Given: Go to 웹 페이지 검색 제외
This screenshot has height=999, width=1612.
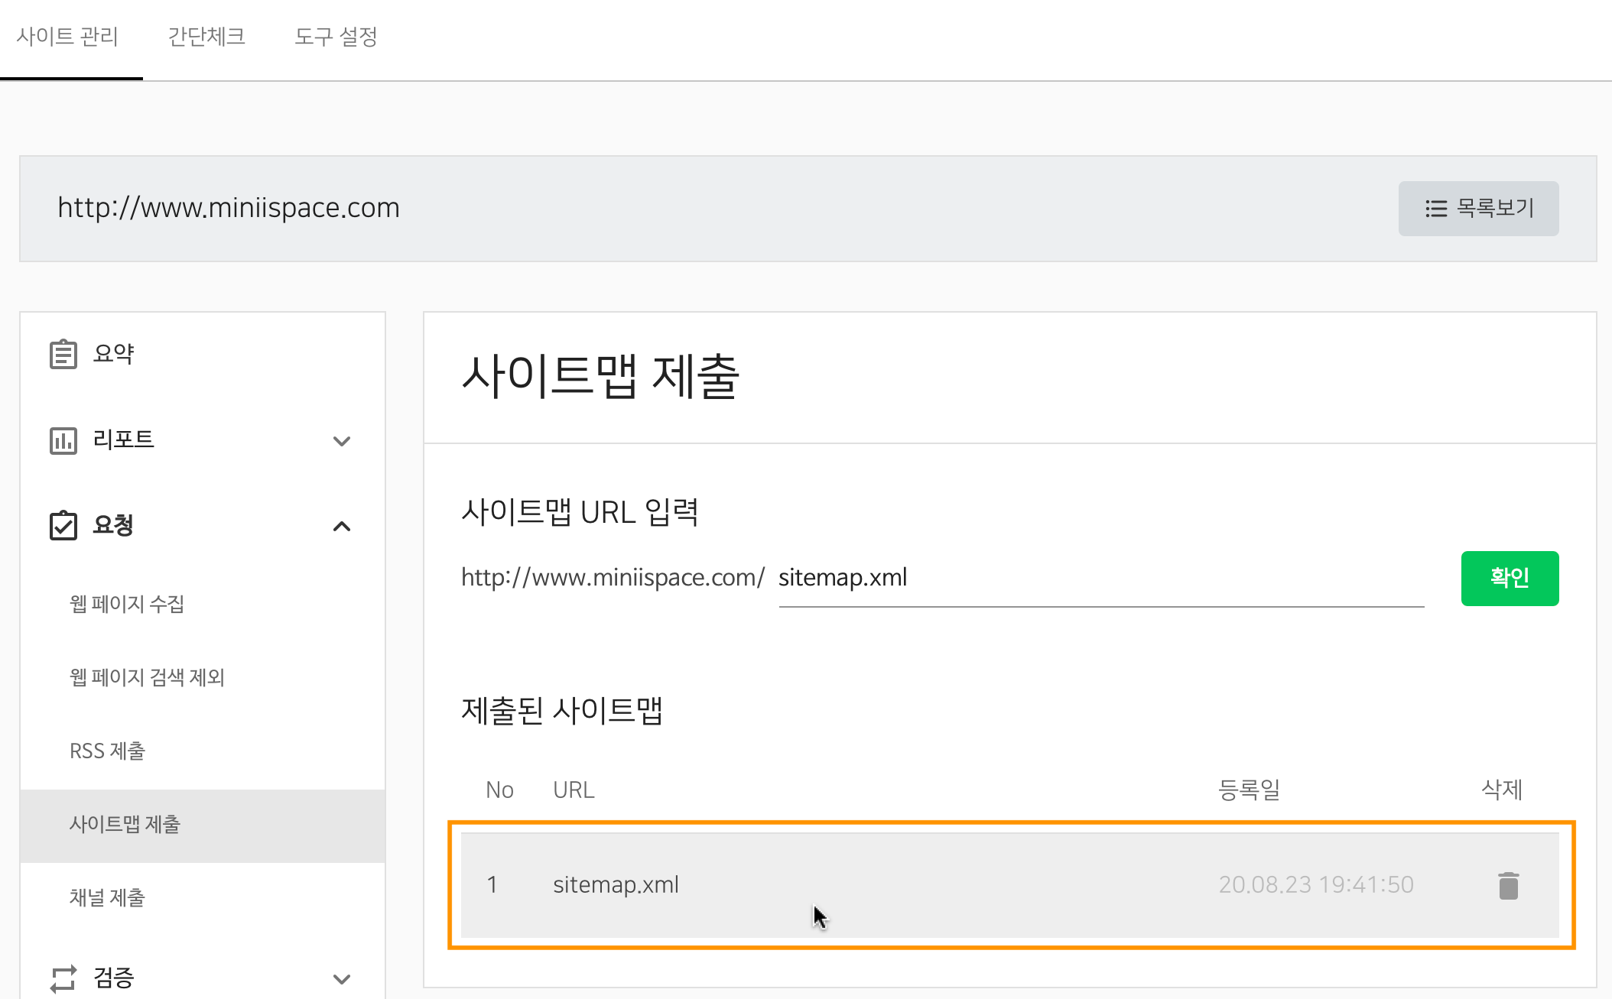Looking at the screenshot, I should [147, 677].
